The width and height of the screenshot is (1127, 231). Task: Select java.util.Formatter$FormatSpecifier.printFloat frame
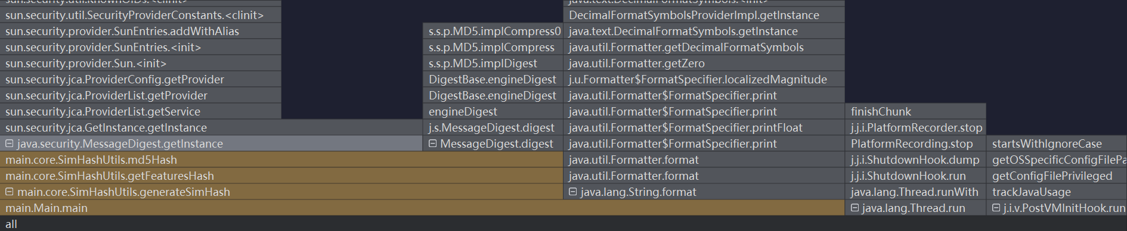pos(704,127)
